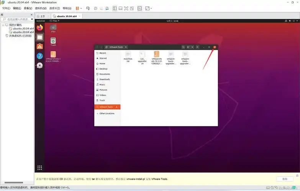The width and height of the screenshot is (300, 191).
Task: Click the stretch guest display icon
Action: 148,8
